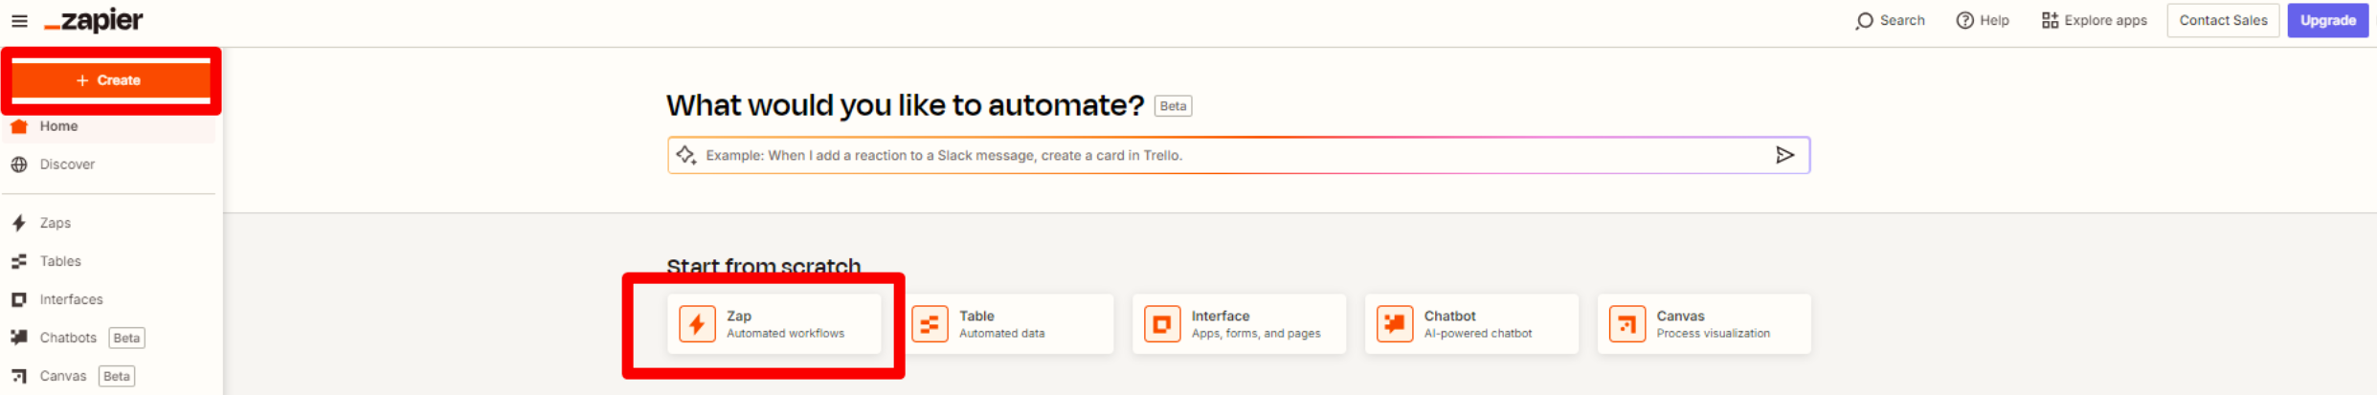Viewport: 2377px width, 395px height.
Task: Click the Search text in header
Action: pyautogui.click(x=1902, y=20)
